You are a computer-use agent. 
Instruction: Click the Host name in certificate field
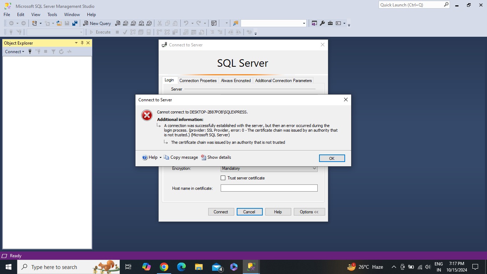pyautogui.click(x=269, y=188)
